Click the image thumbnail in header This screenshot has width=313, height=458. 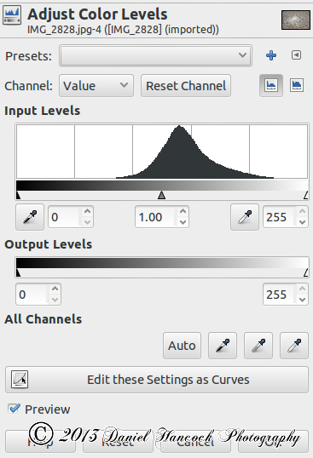(296, 20)
